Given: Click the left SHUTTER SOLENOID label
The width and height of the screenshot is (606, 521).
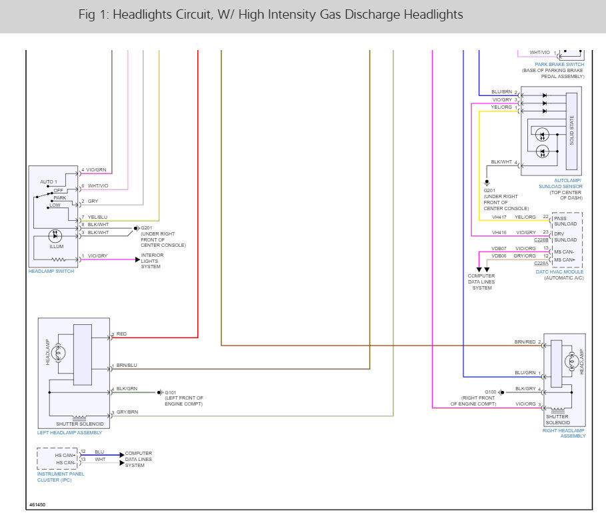Looking at the screenshot, I should [79, 424].
